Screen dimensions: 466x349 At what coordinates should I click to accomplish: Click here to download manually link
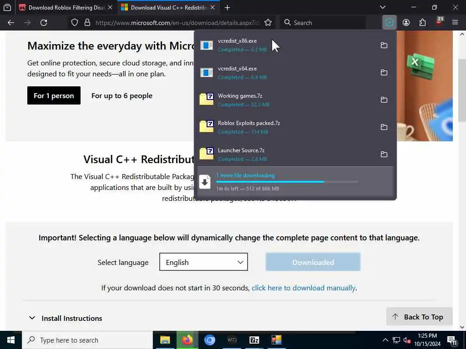tap(304, 288)
